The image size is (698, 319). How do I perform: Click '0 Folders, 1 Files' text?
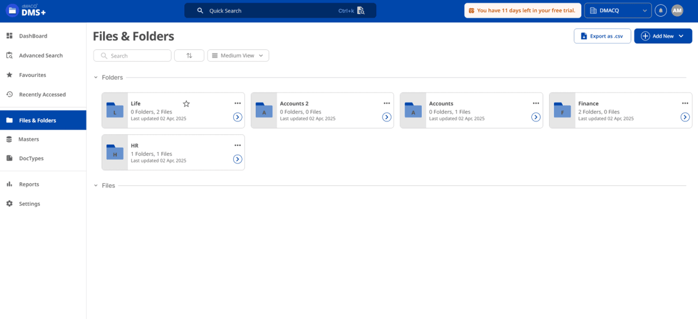point(450,112)
